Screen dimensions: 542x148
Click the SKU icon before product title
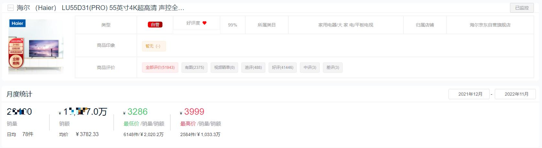pos(10,8)
